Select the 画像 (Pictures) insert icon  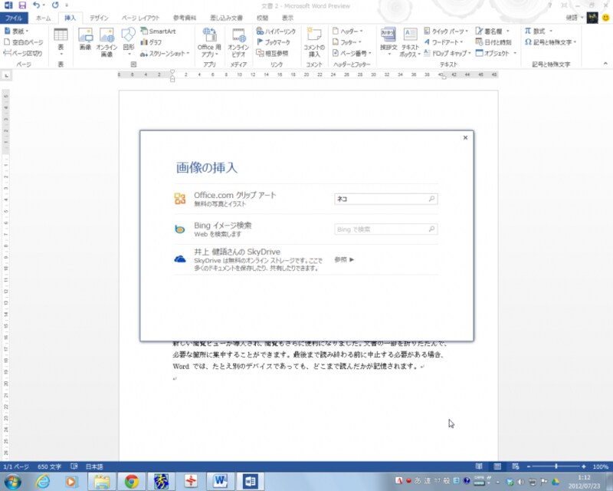pos(84,38)
